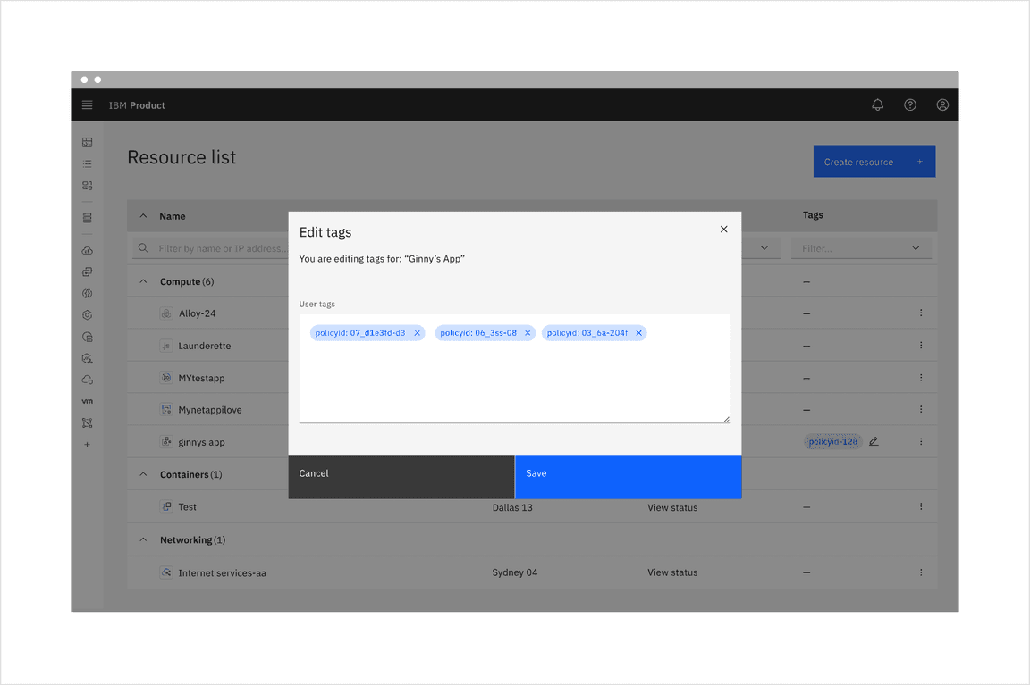Remove the policyid: 06_3ss-08 tag
Screen dimensions: 1030x685
[528, 332]
